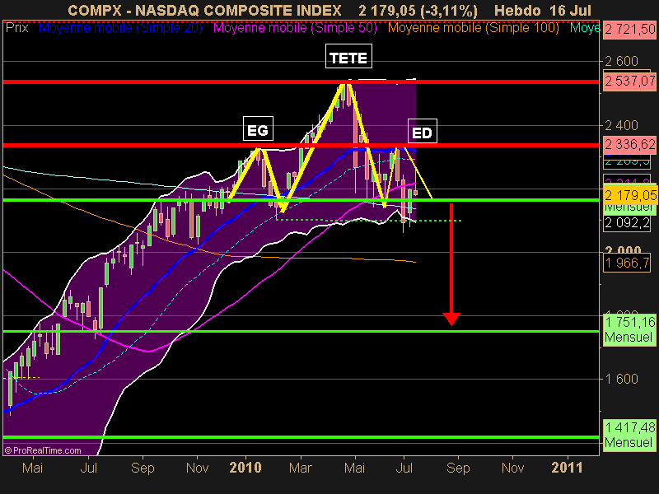Click the 2 336,62 resistance price tag
The height and width of the screenshot is (494, 659).
coord(629,145)
